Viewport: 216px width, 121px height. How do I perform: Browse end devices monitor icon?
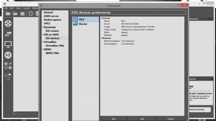(x=8, y=45)
